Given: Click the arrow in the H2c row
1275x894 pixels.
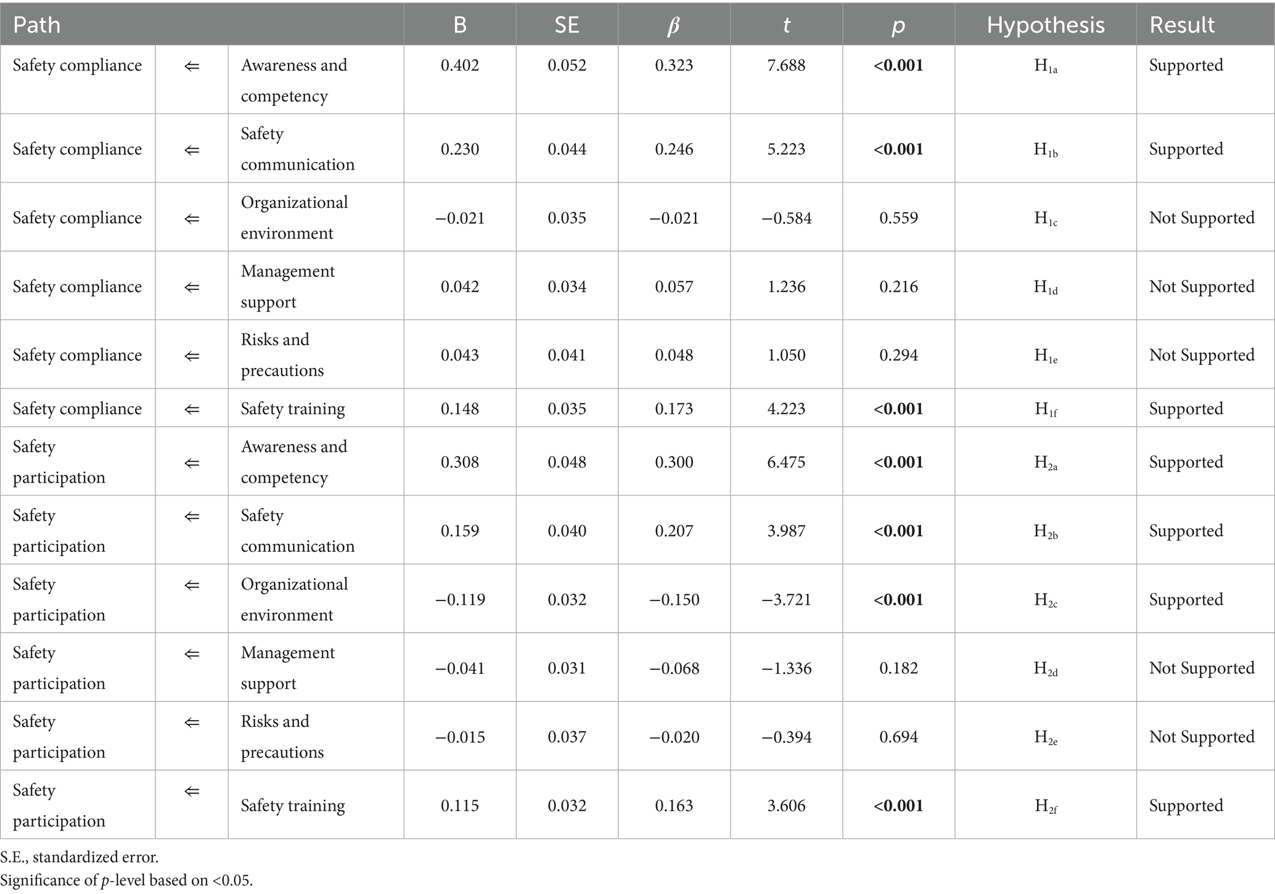Looking at the screenshot, I should click(x=192, y=584).
